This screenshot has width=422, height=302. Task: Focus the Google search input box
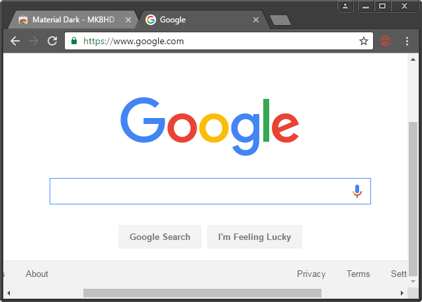click(x=199, y=191)
